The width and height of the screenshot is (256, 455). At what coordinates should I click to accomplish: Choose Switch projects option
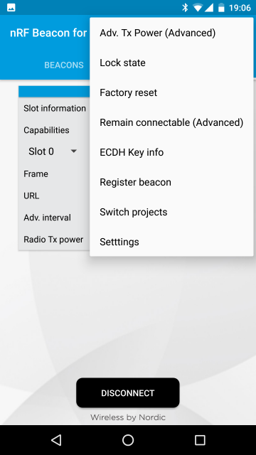point(171,213)
